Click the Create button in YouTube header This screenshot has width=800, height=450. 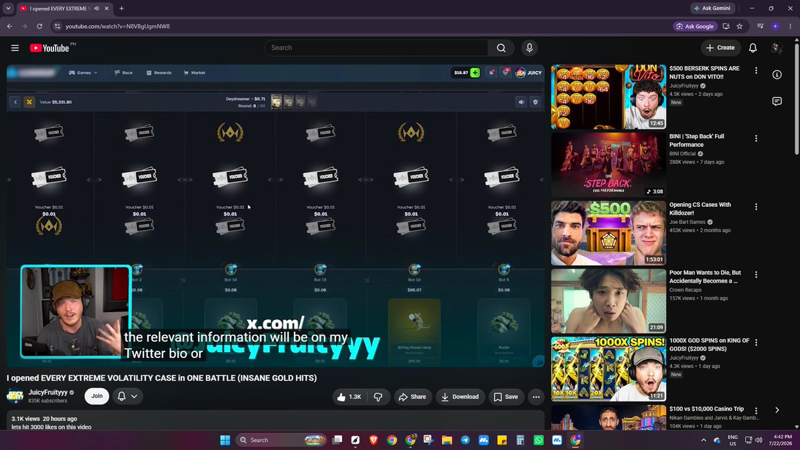(x=720, y=48)
